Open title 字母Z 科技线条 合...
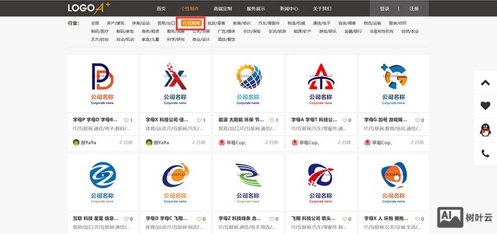Screen dimensions: 497x234 point(240,219)
